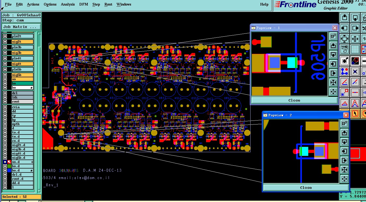
Task: Toggle the checkbox for layer sig4t
Action: click(x=5, y=64)
